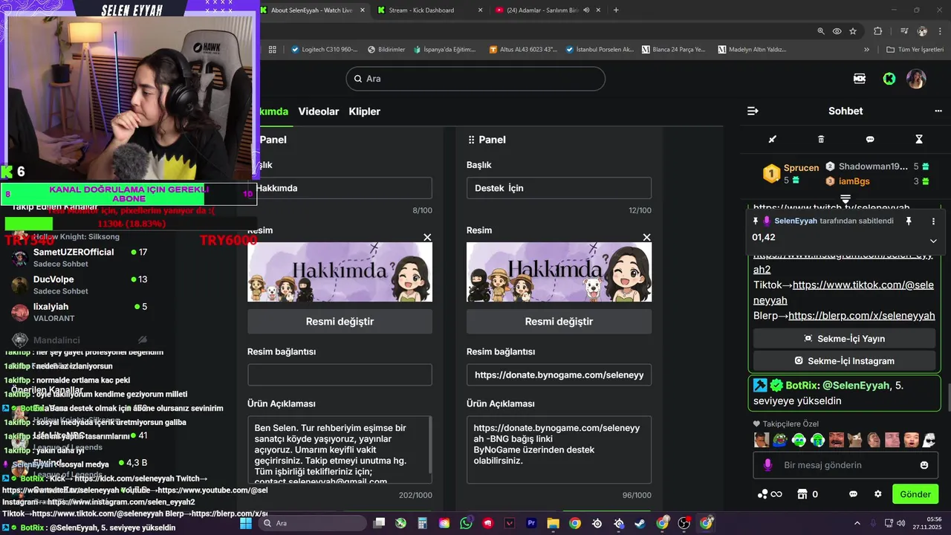Click the green Kick K logo icon
This screenshot has height=535, width=951.
point(889,79)
